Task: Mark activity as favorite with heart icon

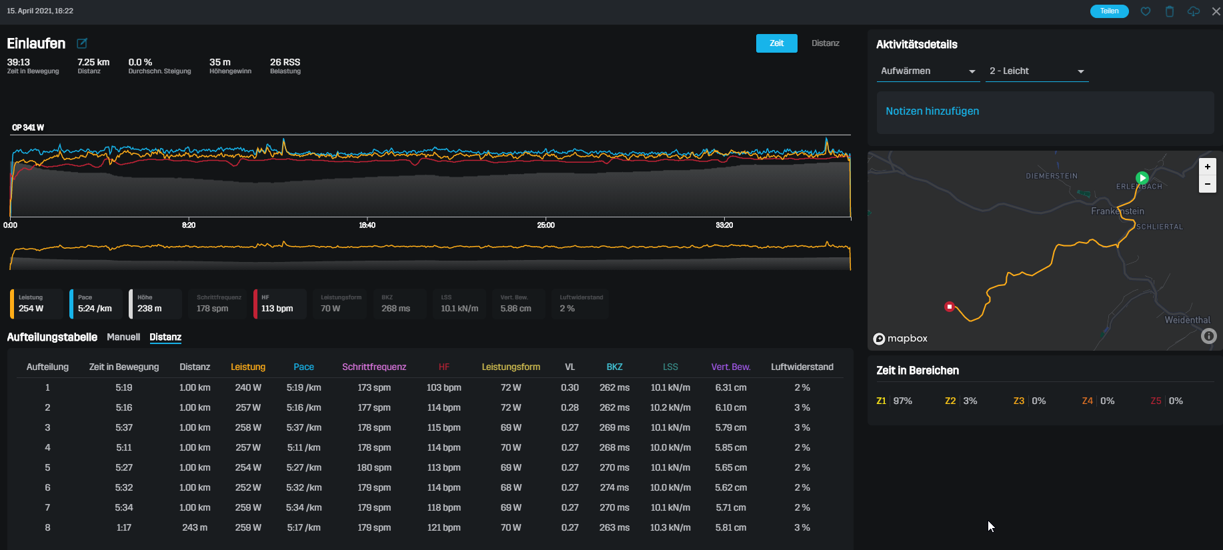Action: click(1146, 11)
